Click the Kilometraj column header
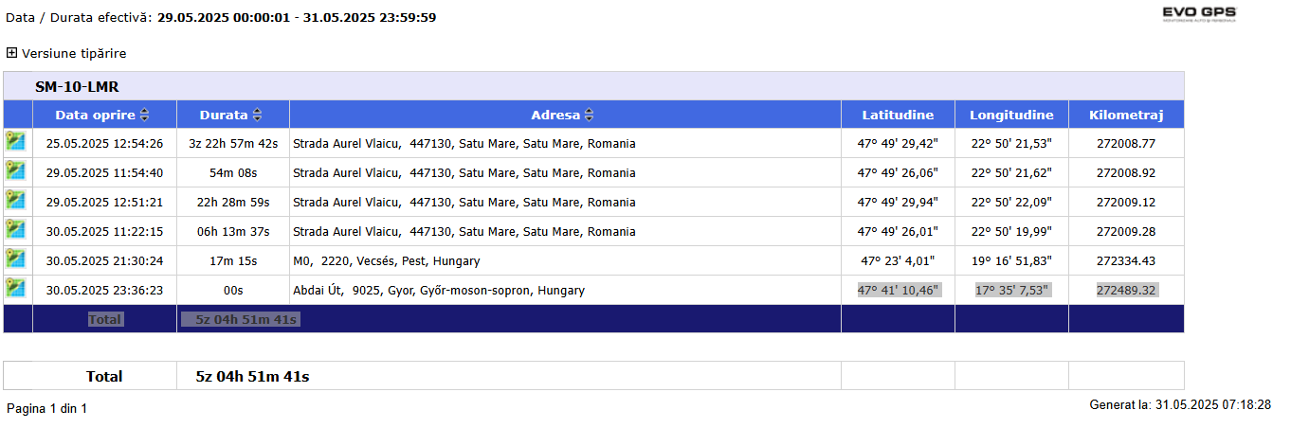Image resolution: width=1291 pixels, height=428 pixels. tap(1126, 115)
